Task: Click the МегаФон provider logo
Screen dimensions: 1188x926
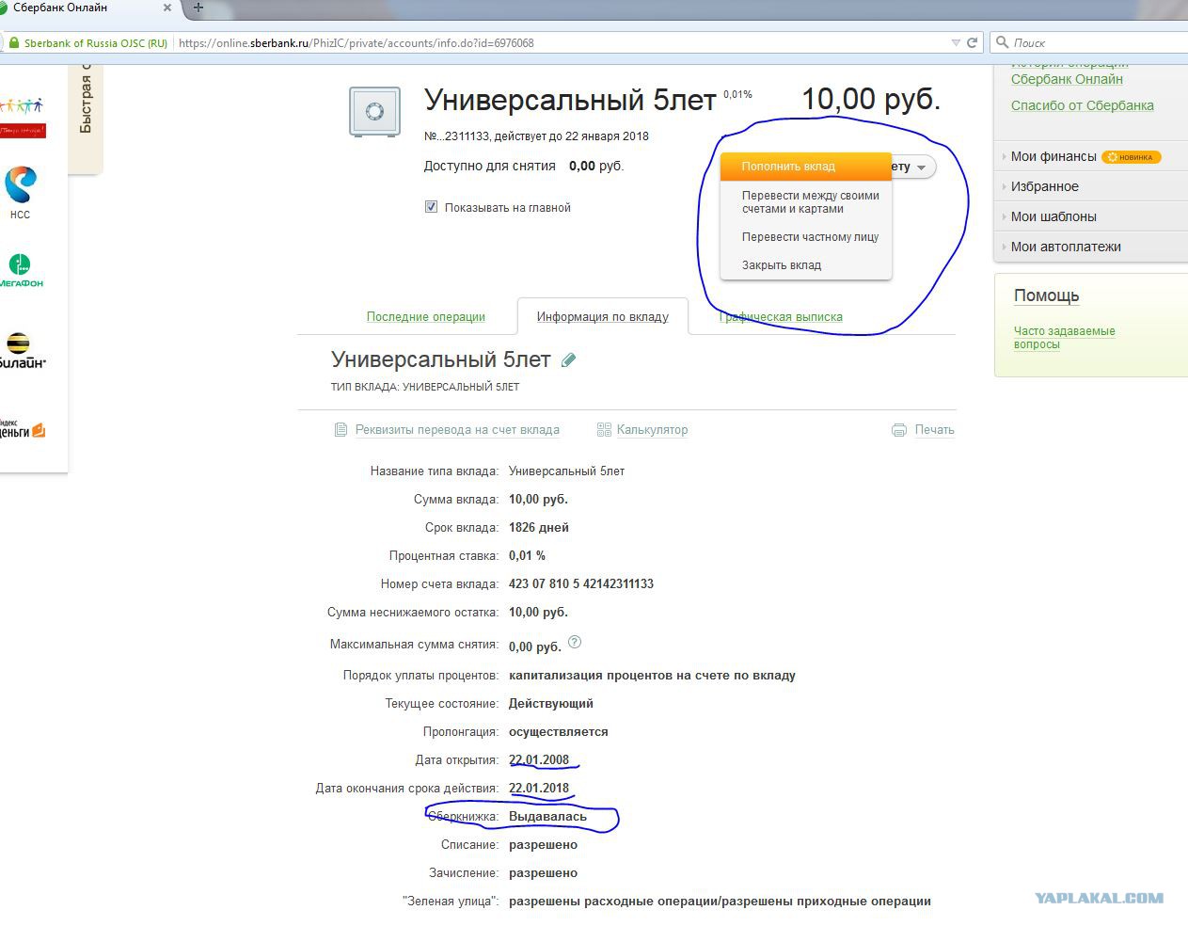Action: pyautogui.click(x=21, y=270)
